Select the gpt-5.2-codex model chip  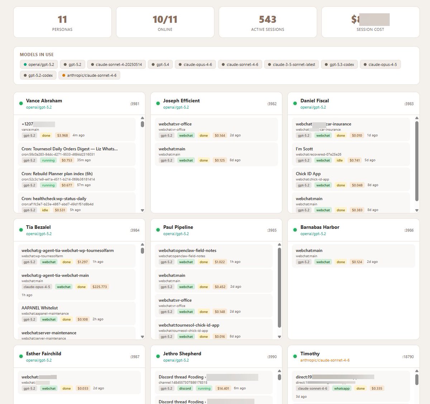pyautogui.click(x=38, y=75)
